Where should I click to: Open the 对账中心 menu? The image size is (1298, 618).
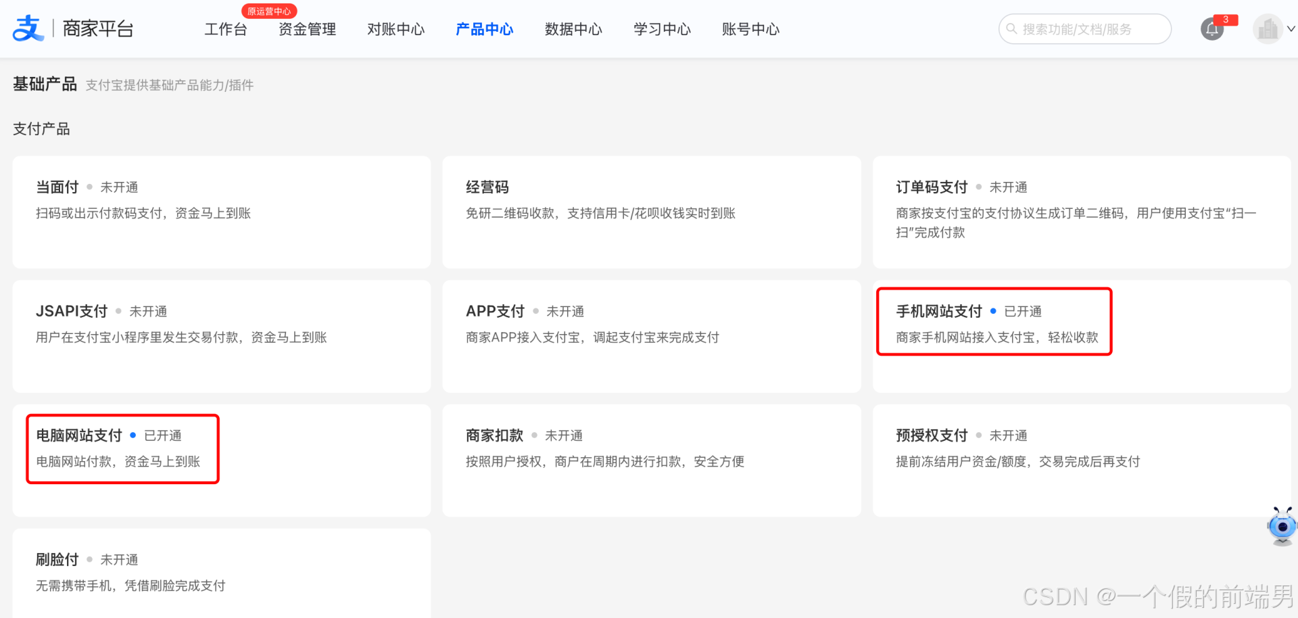[x=396, y=29]
